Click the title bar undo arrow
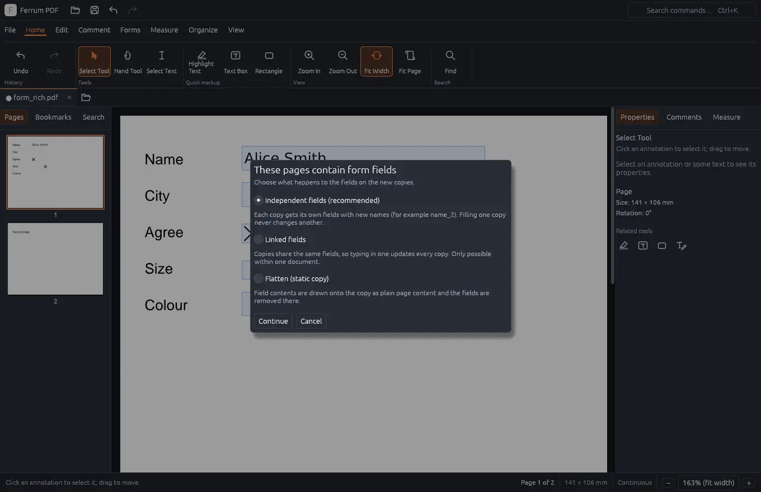Image resolution: width=761 pixels, height=492 pixels. click(114, 10)
